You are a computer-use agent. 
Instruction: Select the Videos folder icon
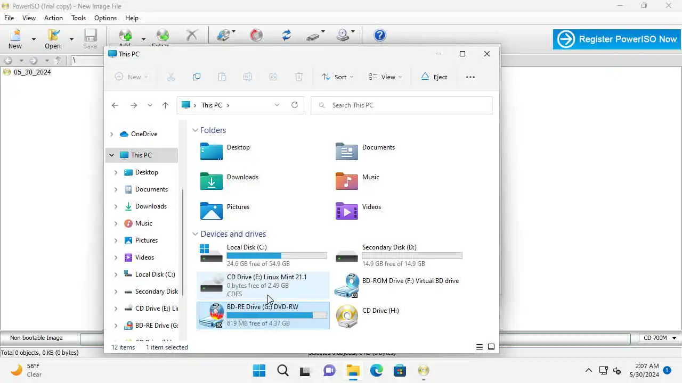click(347, 211)
